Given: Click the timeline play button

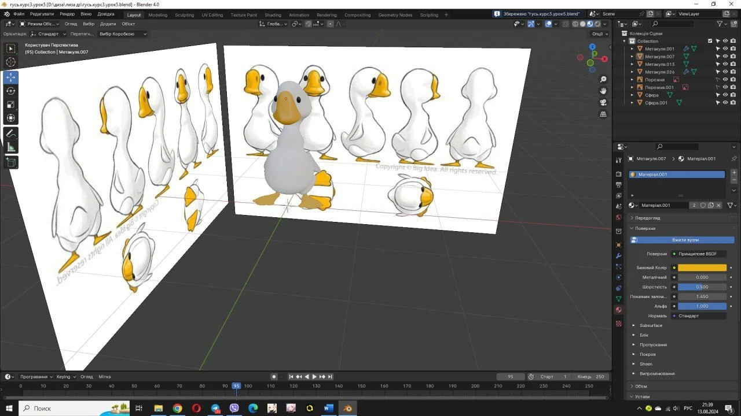Looking at the screenshot, I should pos(314,377).
